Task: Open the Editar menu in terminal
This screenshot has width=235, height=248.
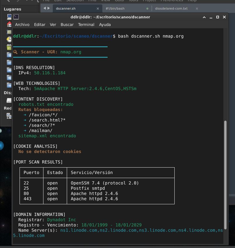Action: click(x=40, y=25)
